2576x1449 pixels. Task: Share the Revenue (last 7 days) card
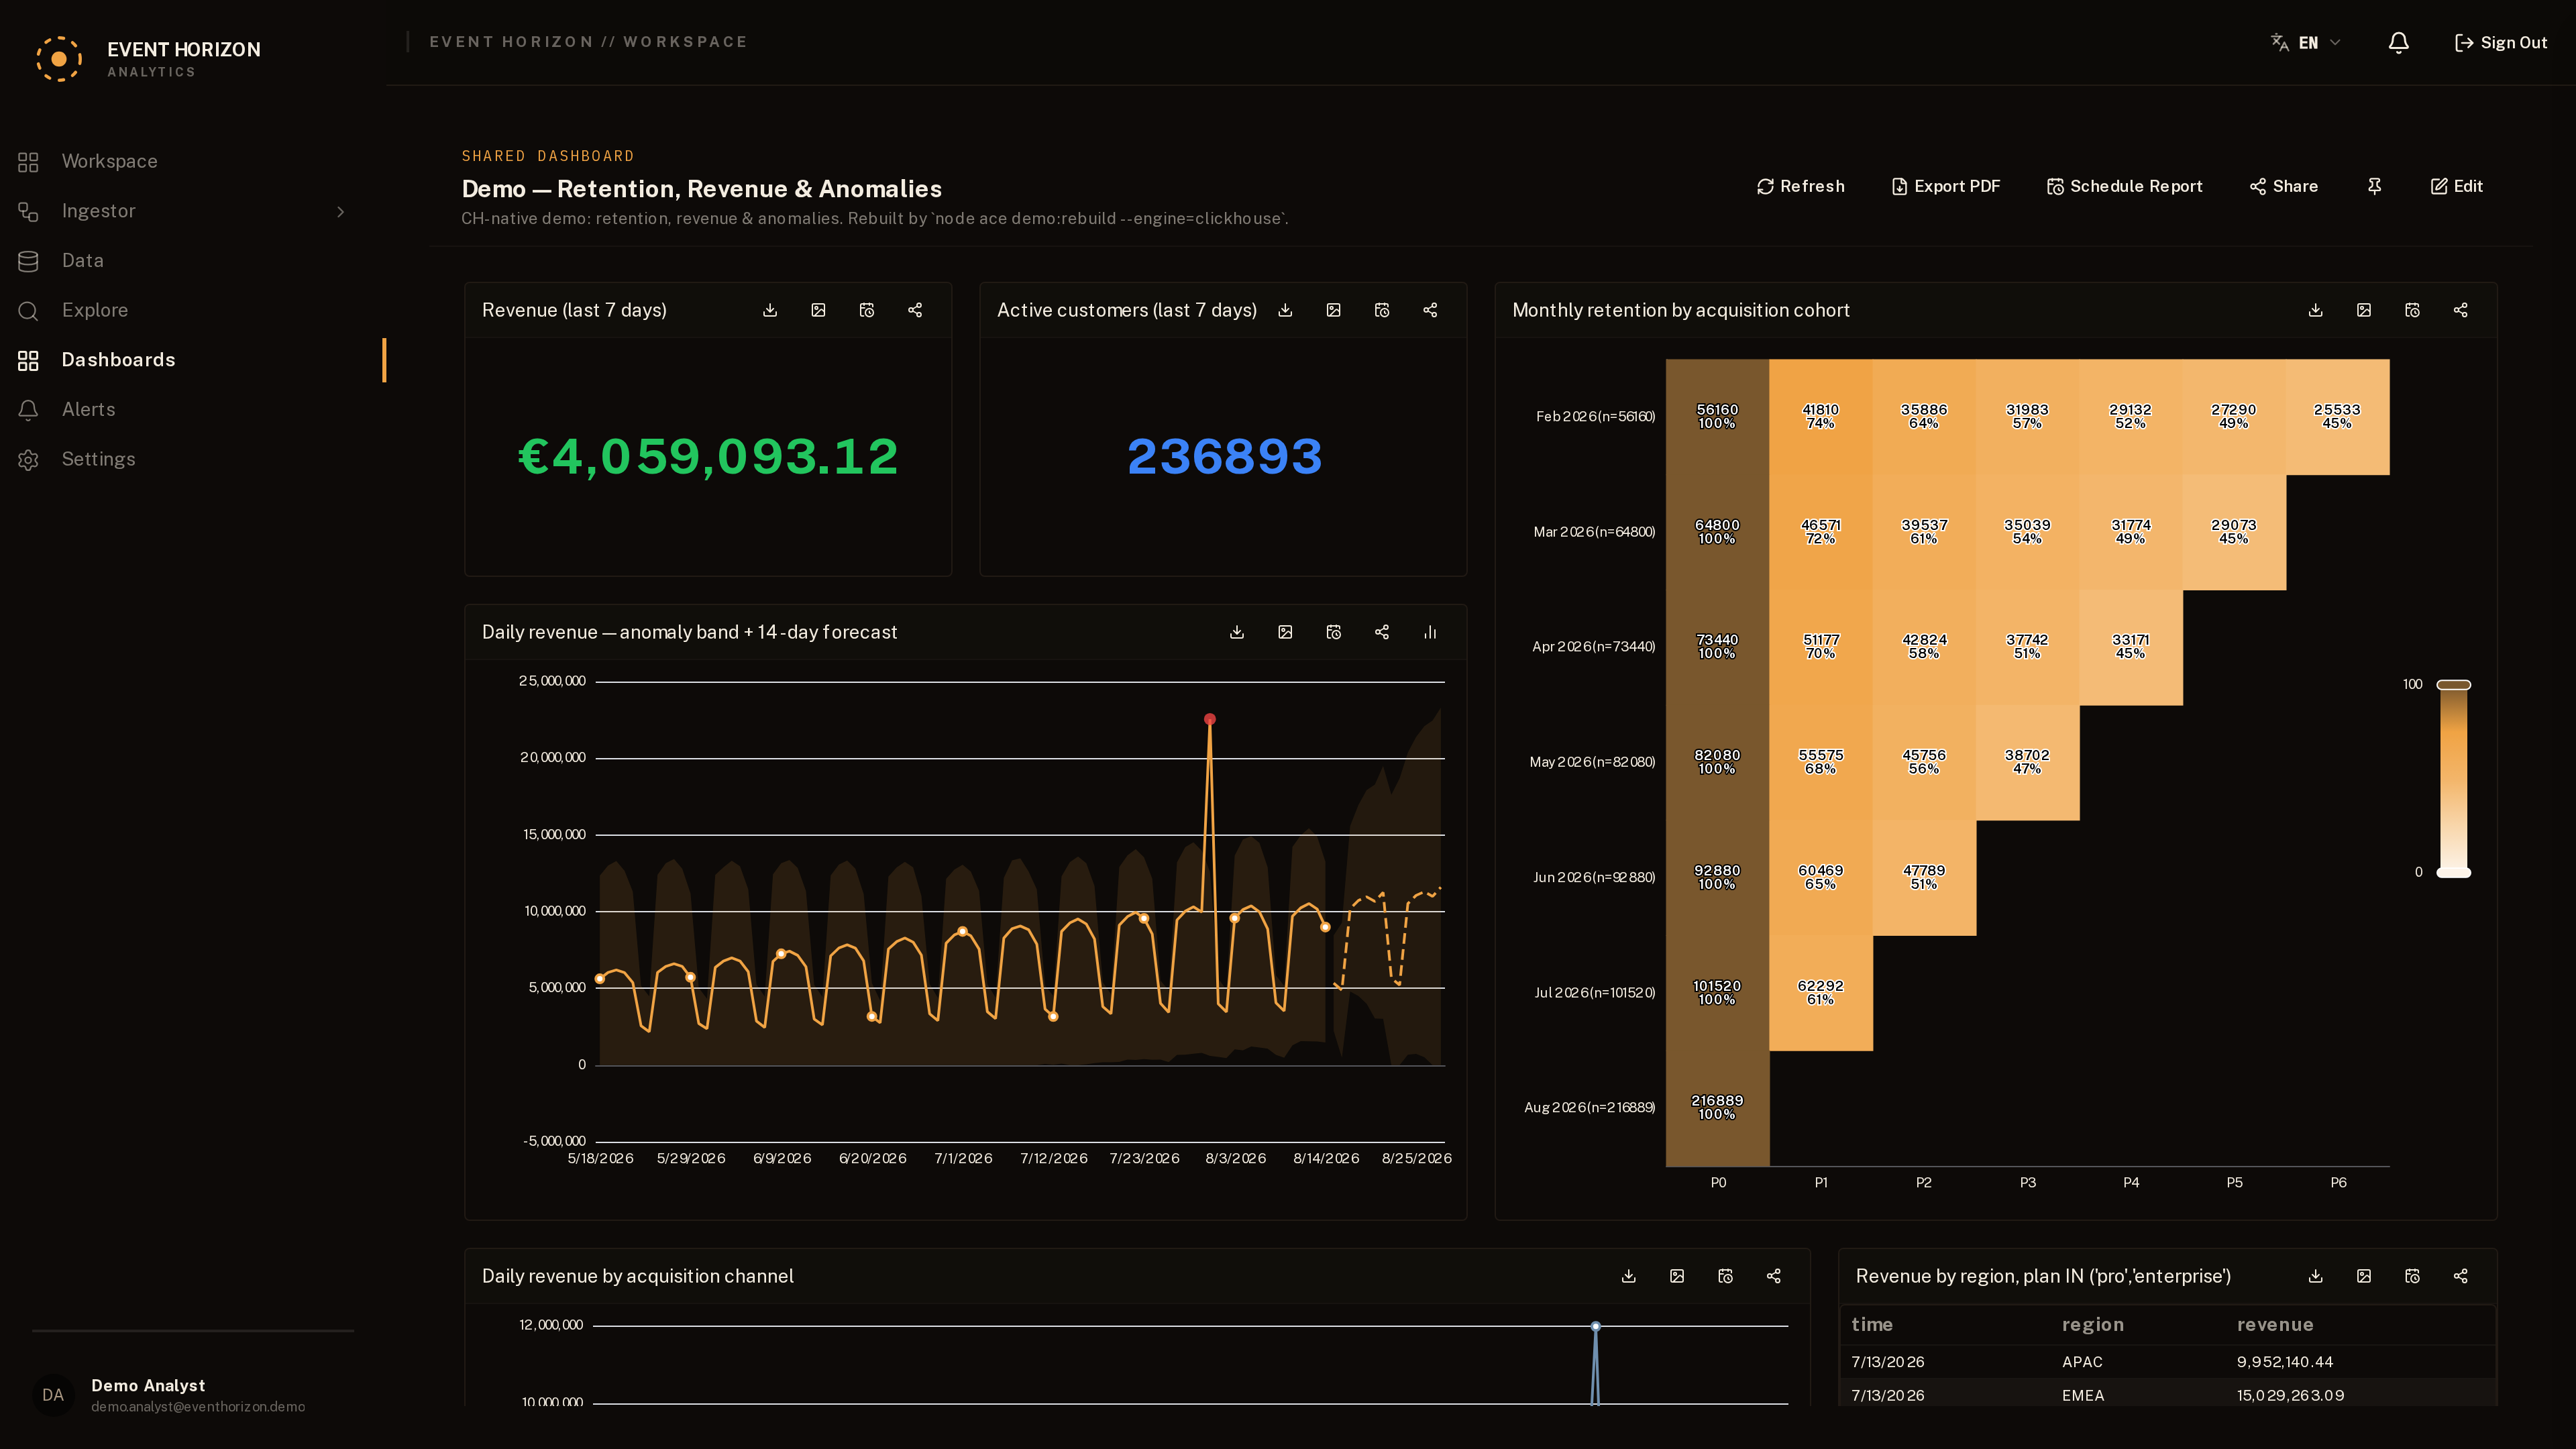click(915, 310)
